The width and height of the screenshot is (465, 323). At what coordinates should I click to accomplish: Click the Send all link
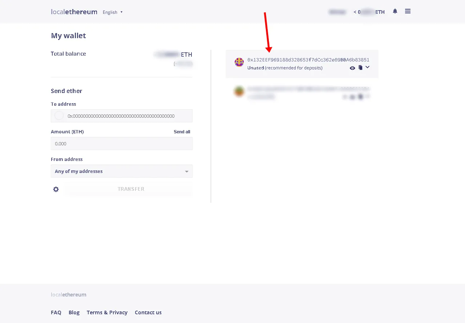(x=182, y=132)
